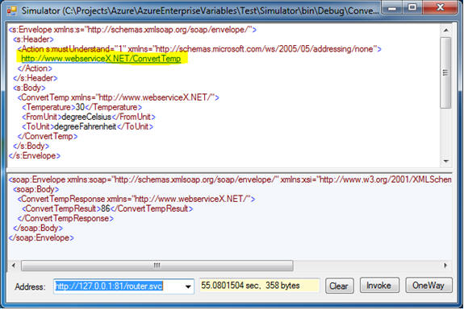Click the request pane scroll up arrow
Viewport: 464px width, 309px height.
click(446, 30)
